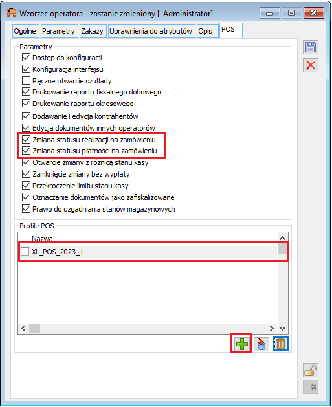Toggle Dostęp do konfiguracji checkbox
The image size is (332, 407).
26,58
